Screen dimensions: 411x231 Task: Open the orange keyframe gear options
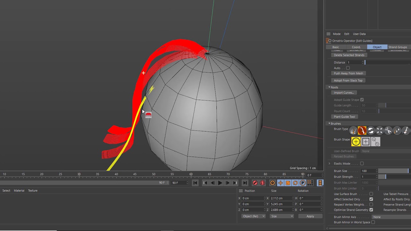click(x=273, y=183)
